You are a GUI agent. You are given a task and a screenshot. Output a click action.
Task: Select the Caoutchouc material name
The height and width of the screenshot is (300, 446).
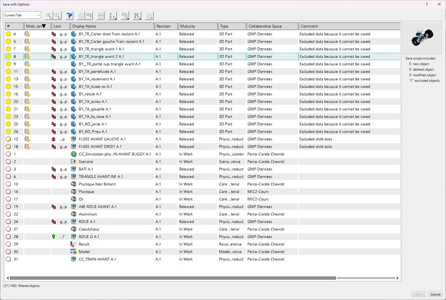[x=89, y=230]
